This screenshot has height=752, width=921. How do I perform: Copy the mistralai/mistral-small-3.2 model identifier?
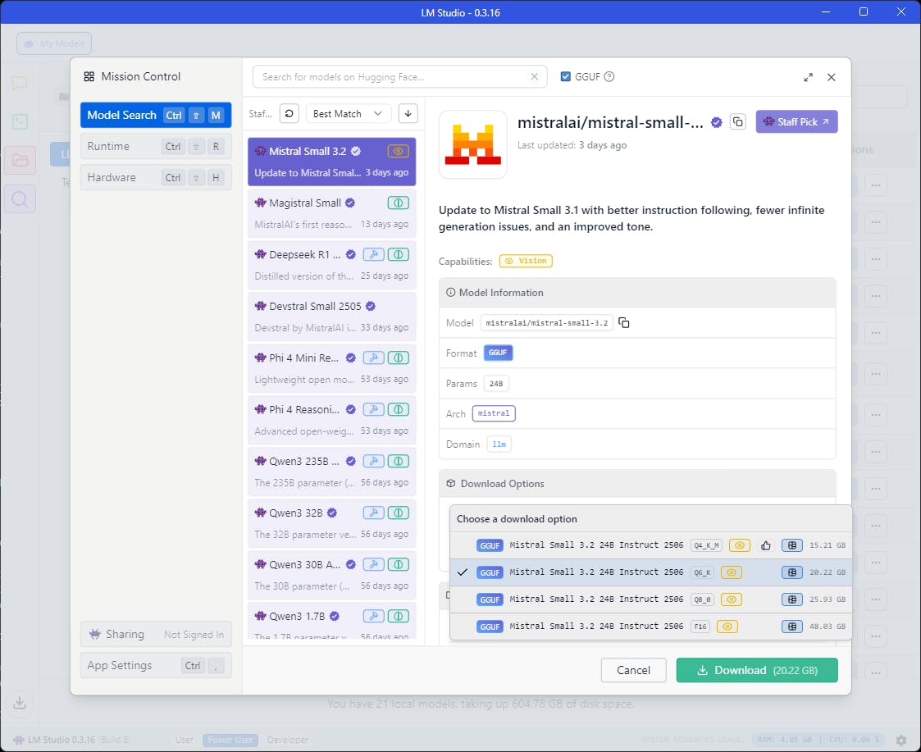pos(624,322)
